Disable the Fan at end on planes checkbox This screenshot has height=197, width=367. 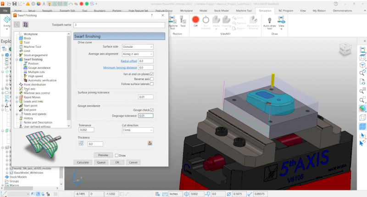coord(152,74)
